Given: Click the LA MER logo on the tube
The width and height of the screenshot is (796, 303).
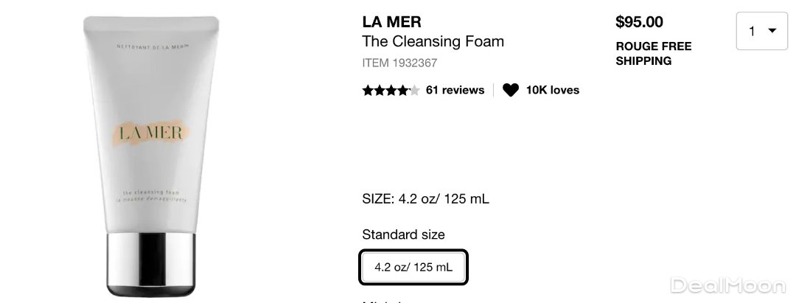Looking at the screenshot, I should click(x=151, y=135).
